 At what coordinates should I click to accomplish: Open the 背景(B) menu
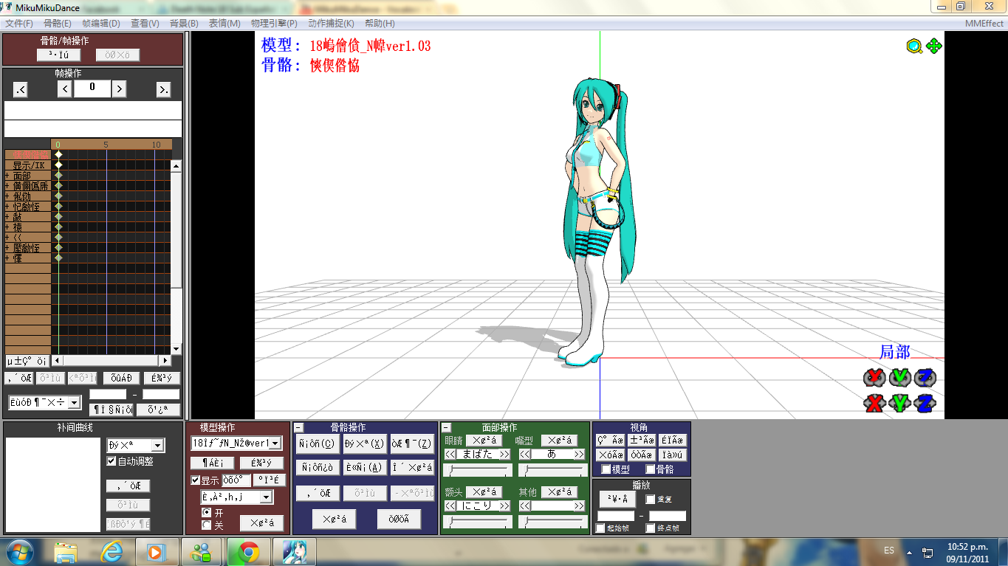184,24
